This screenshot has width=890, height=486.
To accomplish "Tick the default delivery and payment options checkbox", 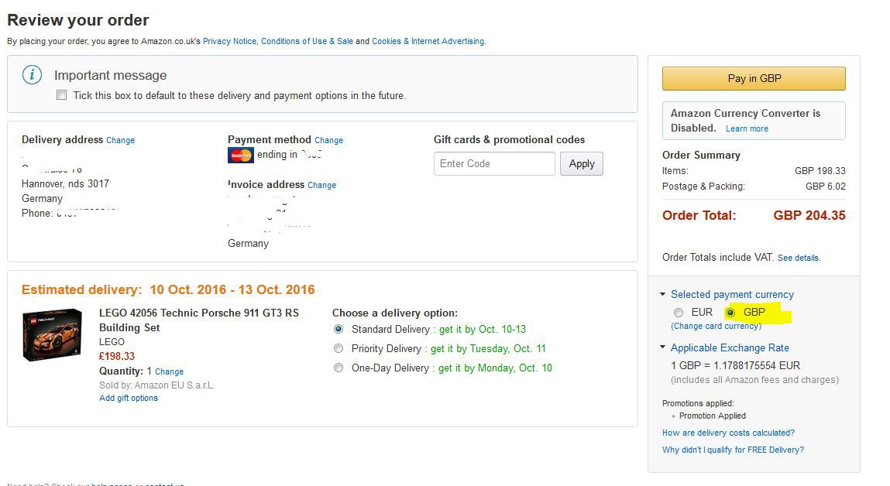I will click(x=61, y=95).
